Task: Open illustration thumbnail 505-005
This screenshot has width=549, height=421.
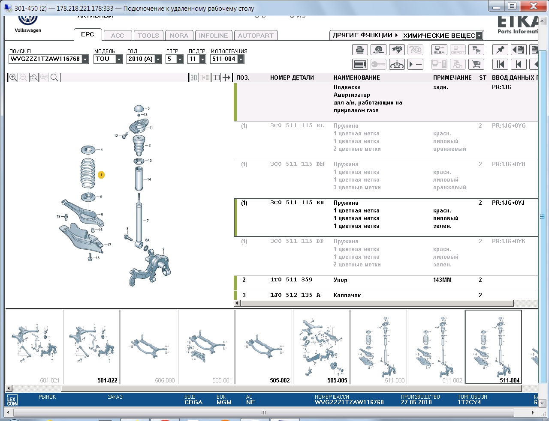Action: (321, 347)
